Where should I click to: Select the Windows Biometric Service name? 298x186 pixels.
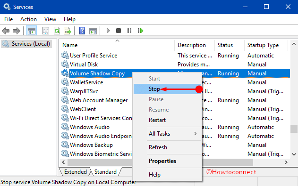click(101, 154)
